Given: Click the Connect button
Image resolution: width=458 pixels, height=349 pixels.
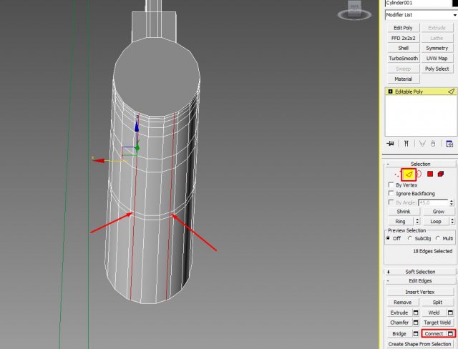Looking at the screenshot, I should 434,334.
